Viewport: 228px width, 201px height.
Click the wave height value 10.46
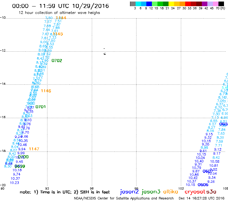[x=22, y=145]
